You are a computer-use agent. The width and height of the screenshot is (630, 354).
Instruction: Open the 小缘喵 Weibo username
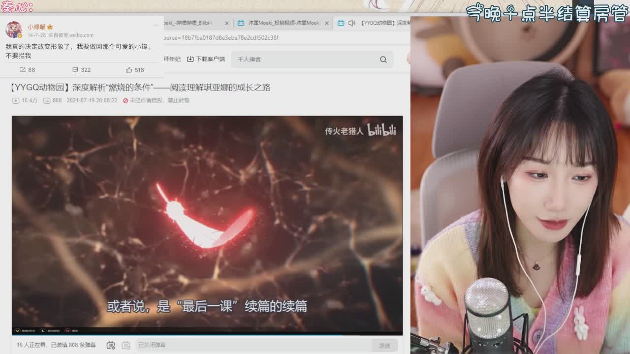[36, 27]
